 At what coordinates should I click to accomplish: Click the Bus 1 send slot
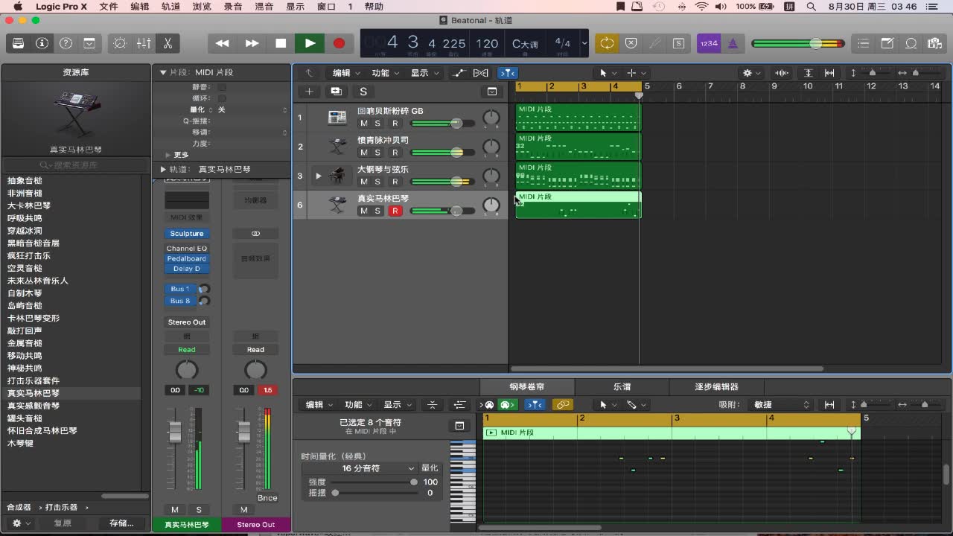[x=179, y=289]
